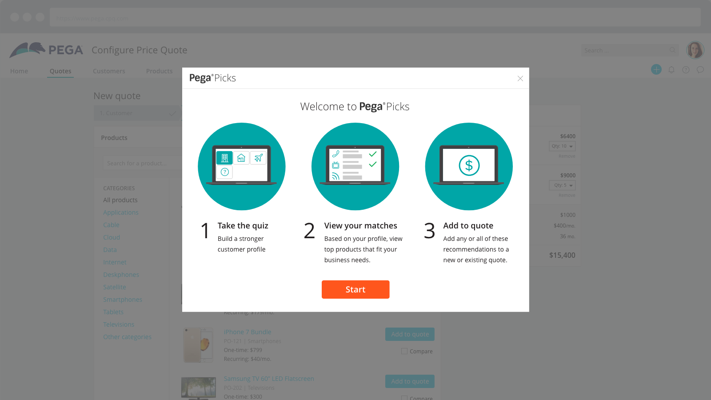Image resolution: width=711 pixels, height=400 pixels.
Task: Open Samsung TV 60" LED Flatscreen link
Action: click(269, 379)
